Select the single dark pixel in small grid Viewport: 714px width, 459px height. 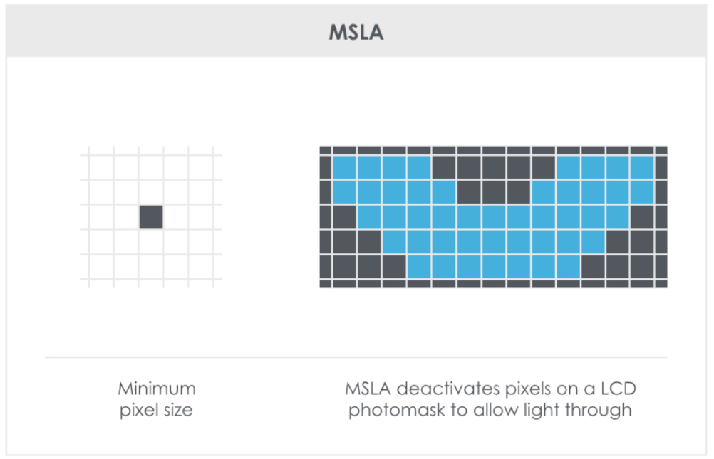pos(151,217)
